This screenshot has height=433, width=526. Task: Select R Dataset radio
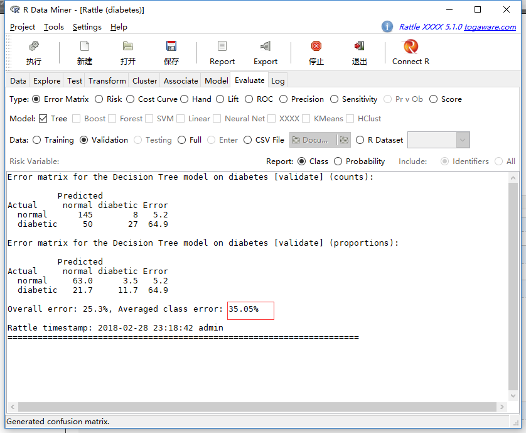click(x=360, y=140)
